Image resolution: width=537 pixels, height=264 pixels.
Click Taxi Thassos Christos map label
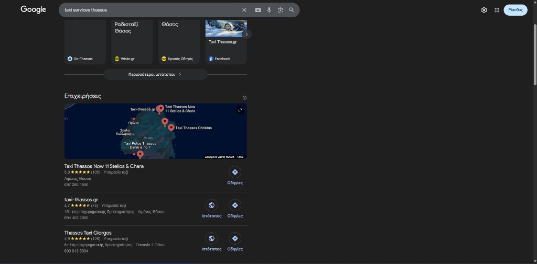coord(194,128)
